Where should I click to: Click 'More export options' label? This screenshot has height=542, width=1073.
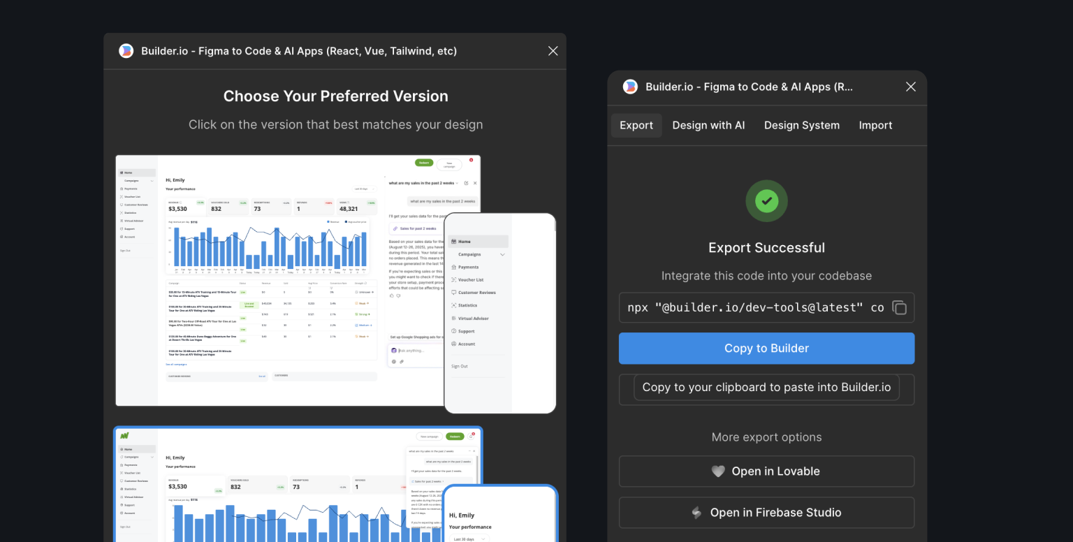[x=766, y=437]
